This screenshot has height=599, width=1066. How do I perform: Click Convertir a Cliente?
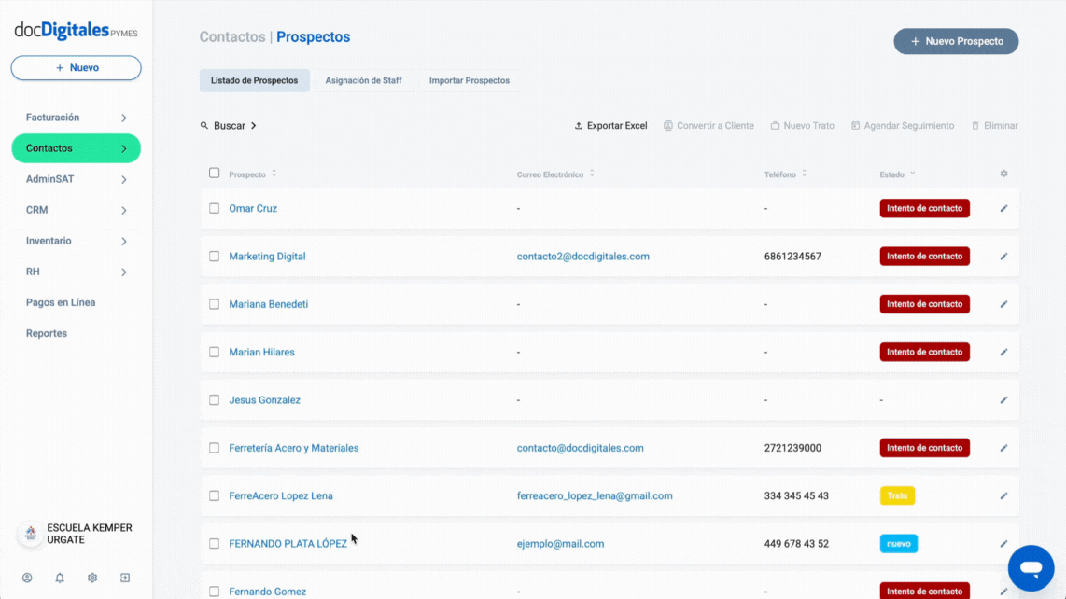click(x=708, y=126)
